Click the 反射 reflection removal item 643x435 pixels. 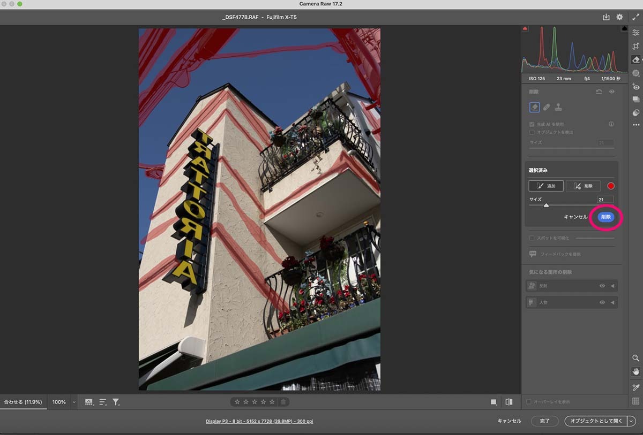pos(572,286)
